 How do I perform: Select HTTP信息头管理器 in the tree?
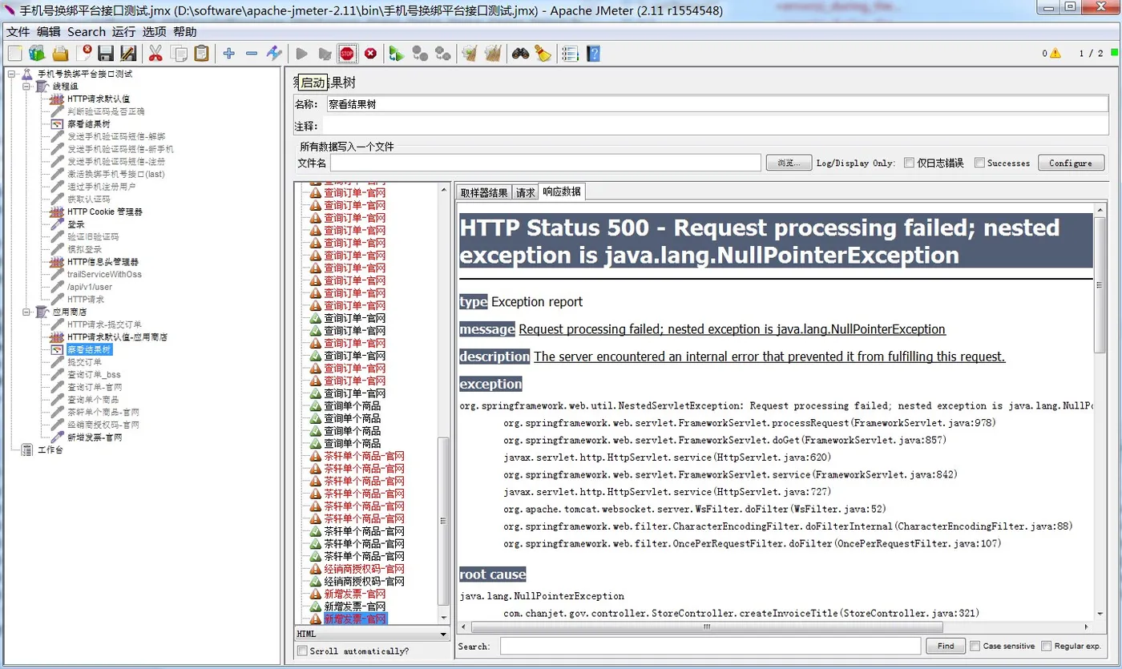pos(103,262)
